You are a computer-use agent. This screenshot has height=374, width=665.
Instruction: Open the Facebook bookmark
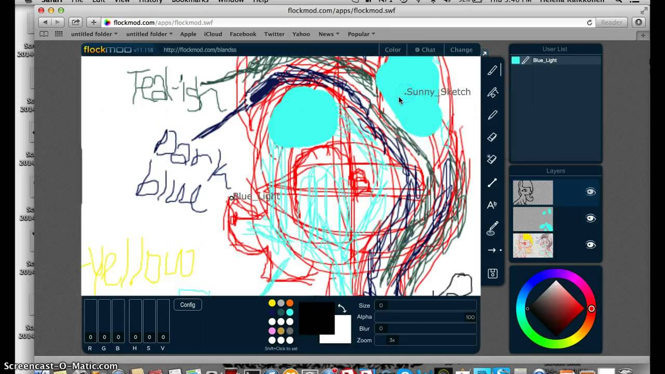click(x=243, y=34)
